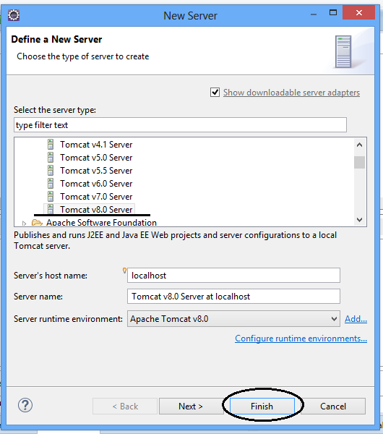Select the Tomcat v7.0 Server icon
Viewport: 383px width, 434px height.
tap(51, 197)
